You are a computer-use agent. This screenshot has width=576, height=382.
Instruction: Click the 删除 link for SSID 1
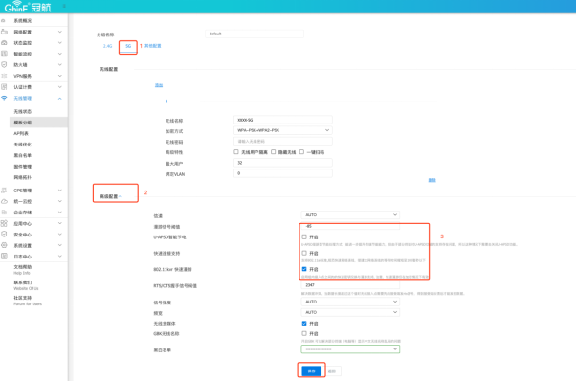(x=432, y=180)
